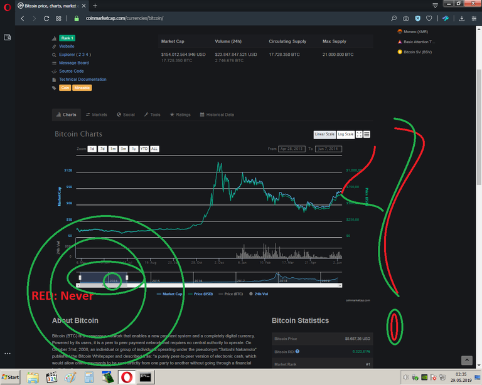482x385 pixels.
Task: Click the green padlock security icon
Action: pyautogui.click(x=77, y=18)
